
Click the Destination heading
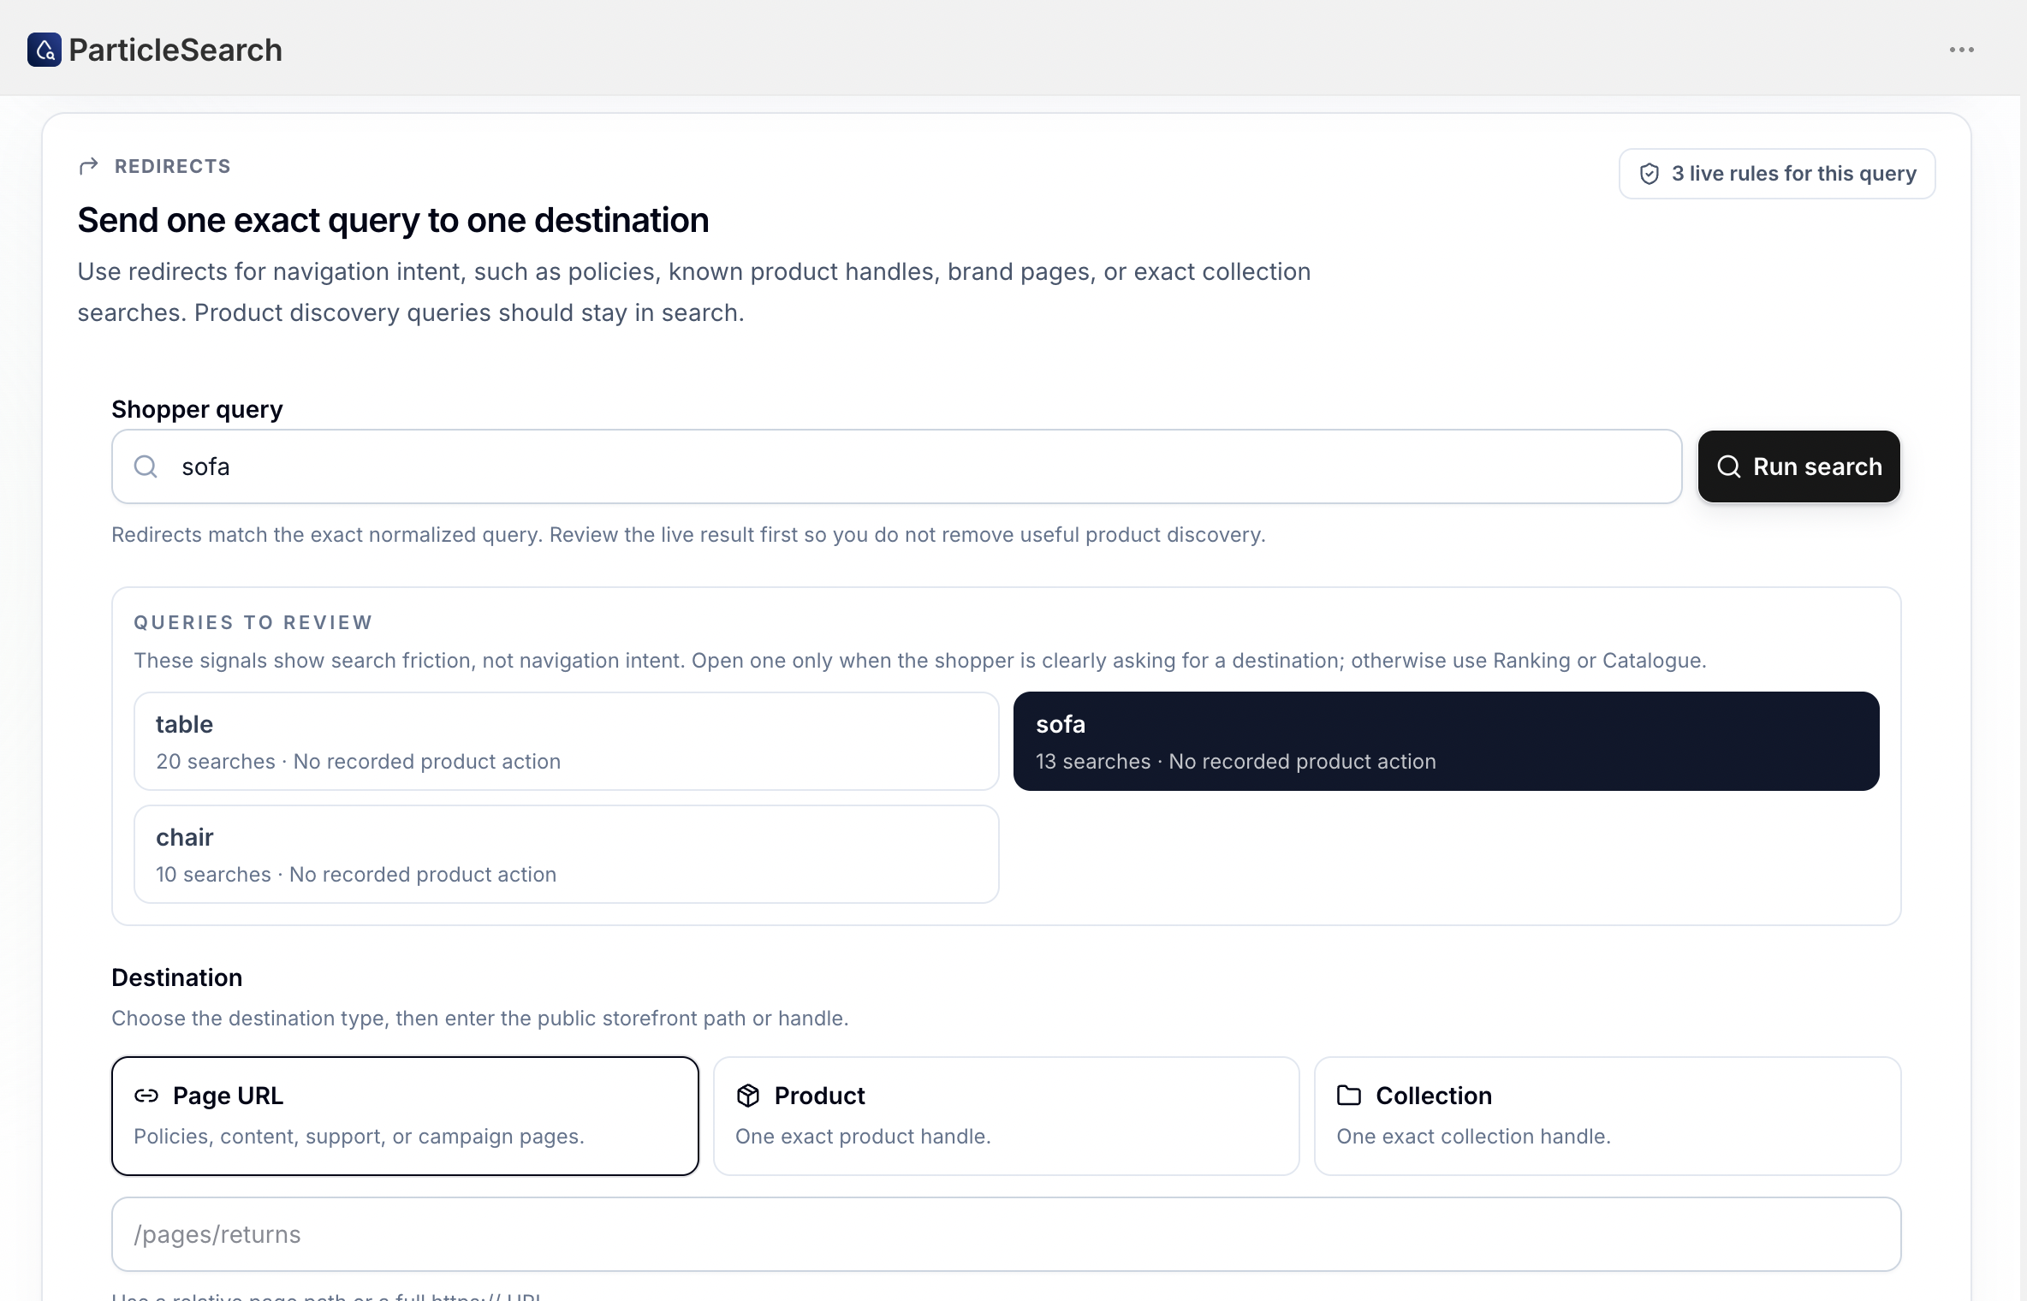(177, 977)
